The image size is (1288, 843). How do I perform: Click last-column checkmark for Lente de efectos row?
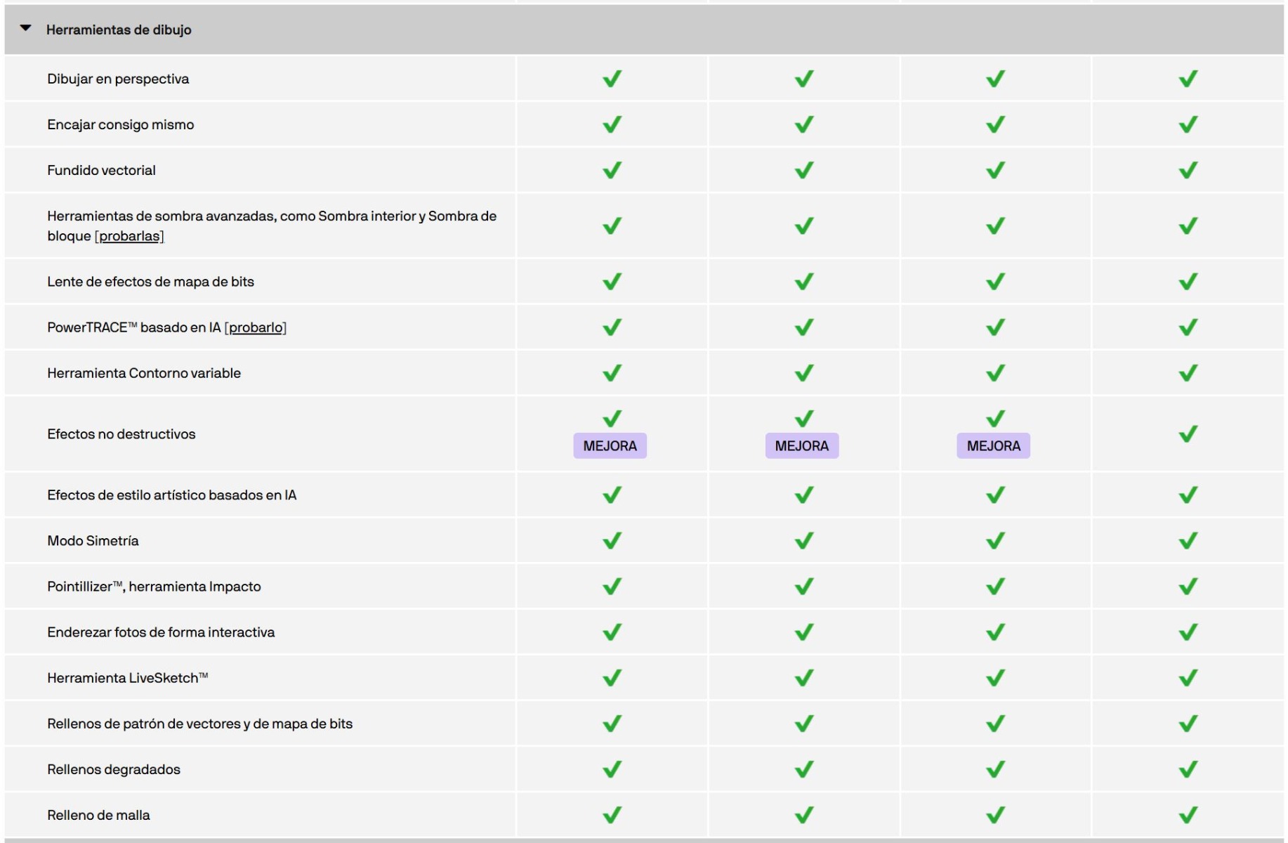coord(1188,282)
